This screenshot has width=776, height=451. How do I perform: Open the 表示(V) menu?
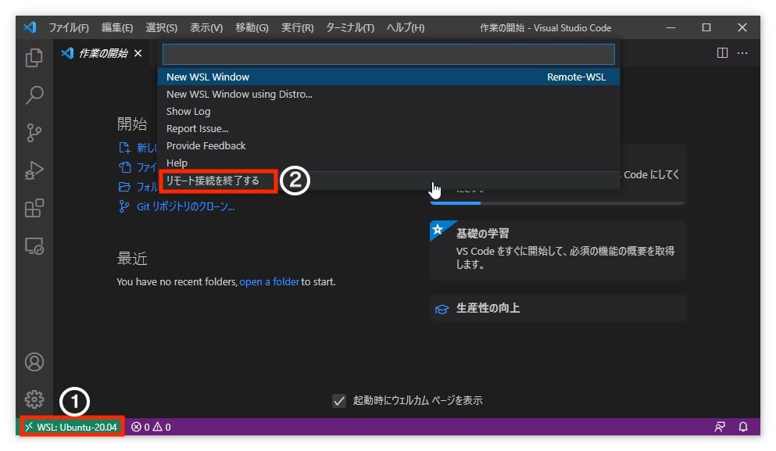[206, 27]
